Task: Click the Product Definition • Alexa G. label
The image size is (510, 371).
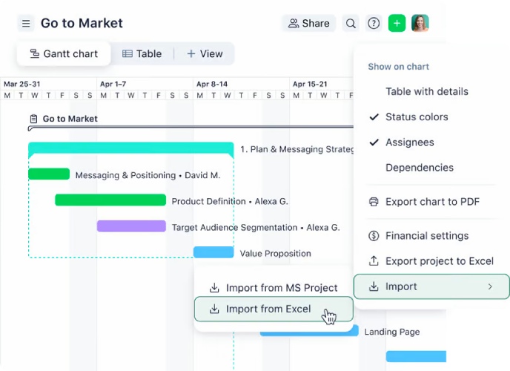Action: pyautogui.click(x=230, y=201)
